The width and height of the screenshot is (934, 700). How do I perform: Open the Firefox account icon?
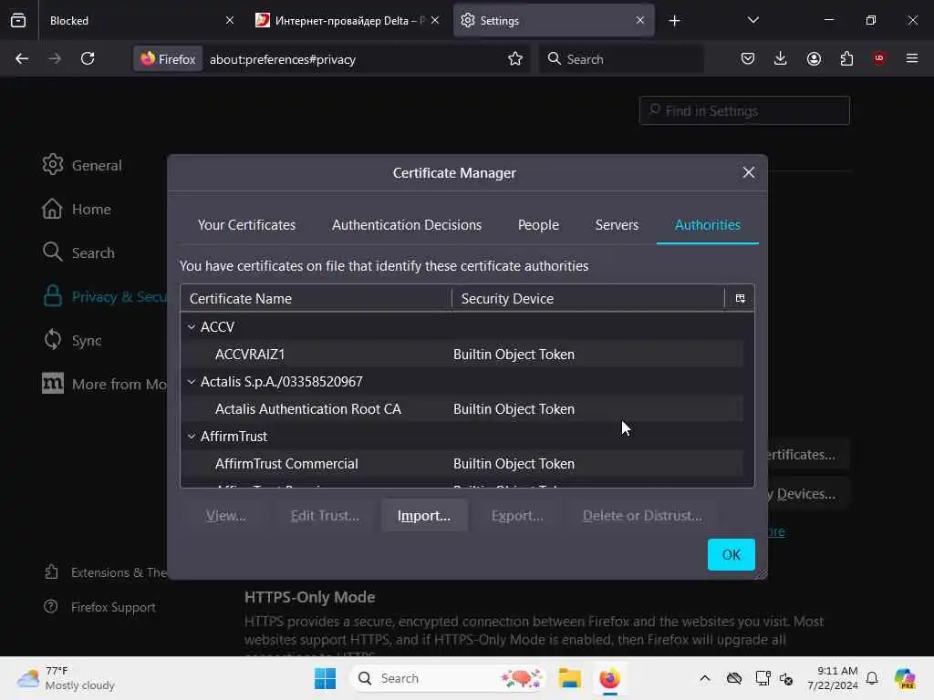814,58
